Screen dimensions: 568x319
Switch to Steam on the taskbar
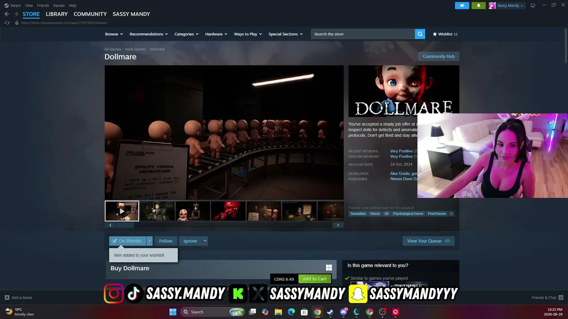330,312
